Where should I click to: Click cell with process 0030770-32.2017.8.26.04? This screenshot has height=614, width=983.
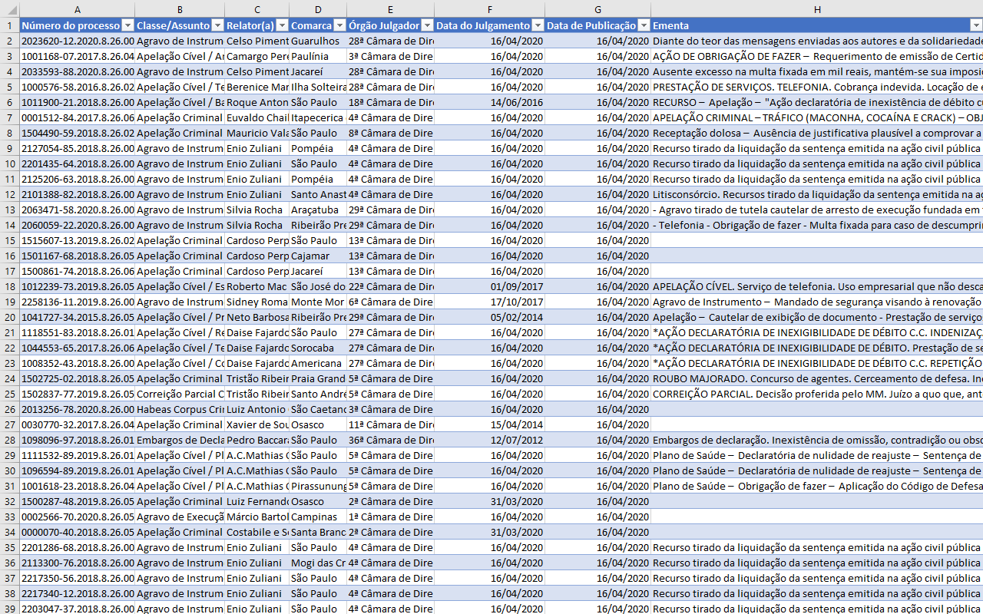click(x=78, y=424)
